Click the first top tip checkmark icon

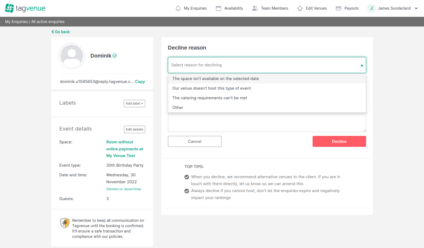pos(187,177)
